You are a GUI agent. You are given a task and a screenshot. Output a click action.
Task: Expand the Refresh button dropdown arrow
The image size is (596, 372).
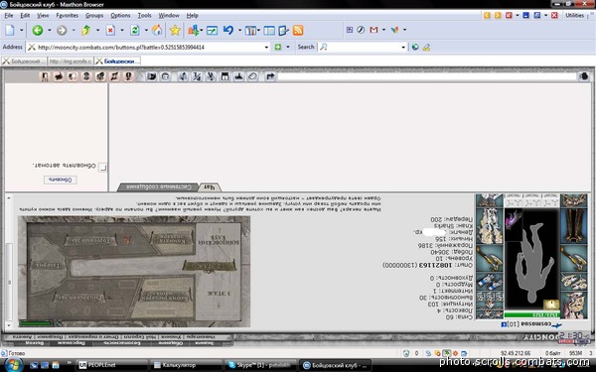(146, 31)
